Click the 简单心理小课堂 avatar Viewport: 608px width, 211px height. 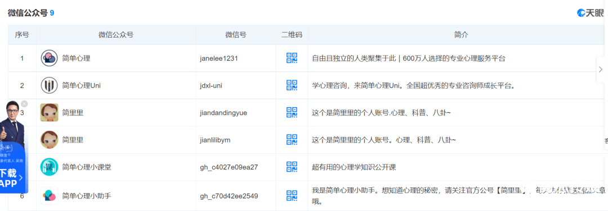pyautogui.click(x=49, y=167)
